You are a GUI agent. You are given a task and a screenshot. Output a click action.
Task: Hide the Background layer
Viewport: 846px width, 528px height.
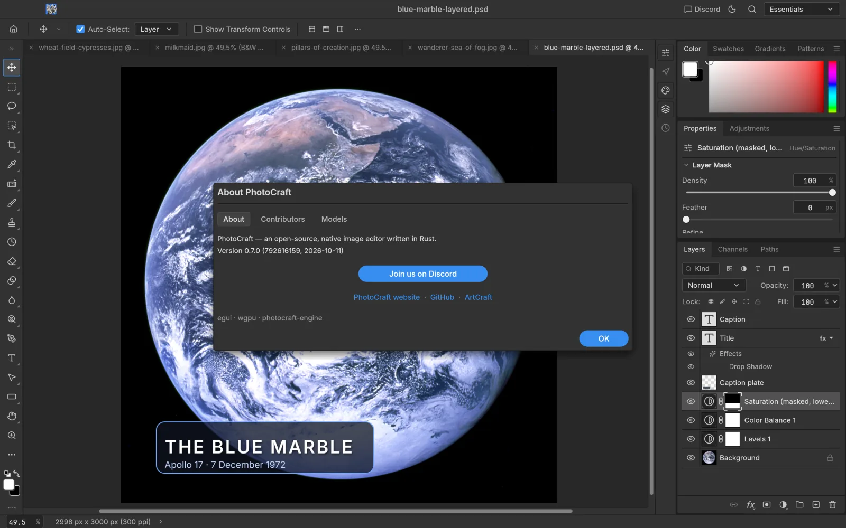[691, 458]
